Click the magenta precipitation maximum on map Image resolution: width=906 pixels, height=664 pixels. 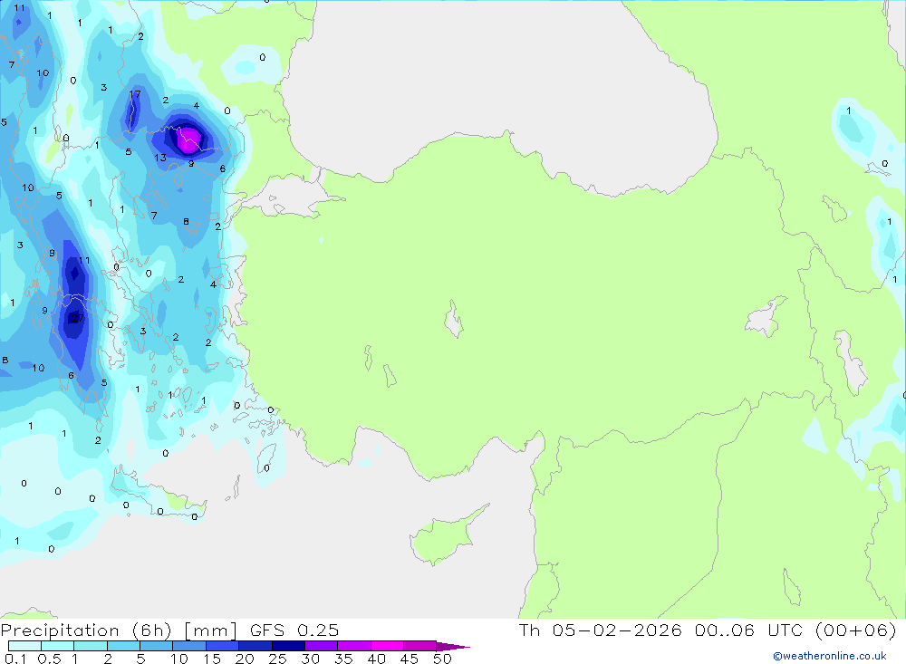189,140
